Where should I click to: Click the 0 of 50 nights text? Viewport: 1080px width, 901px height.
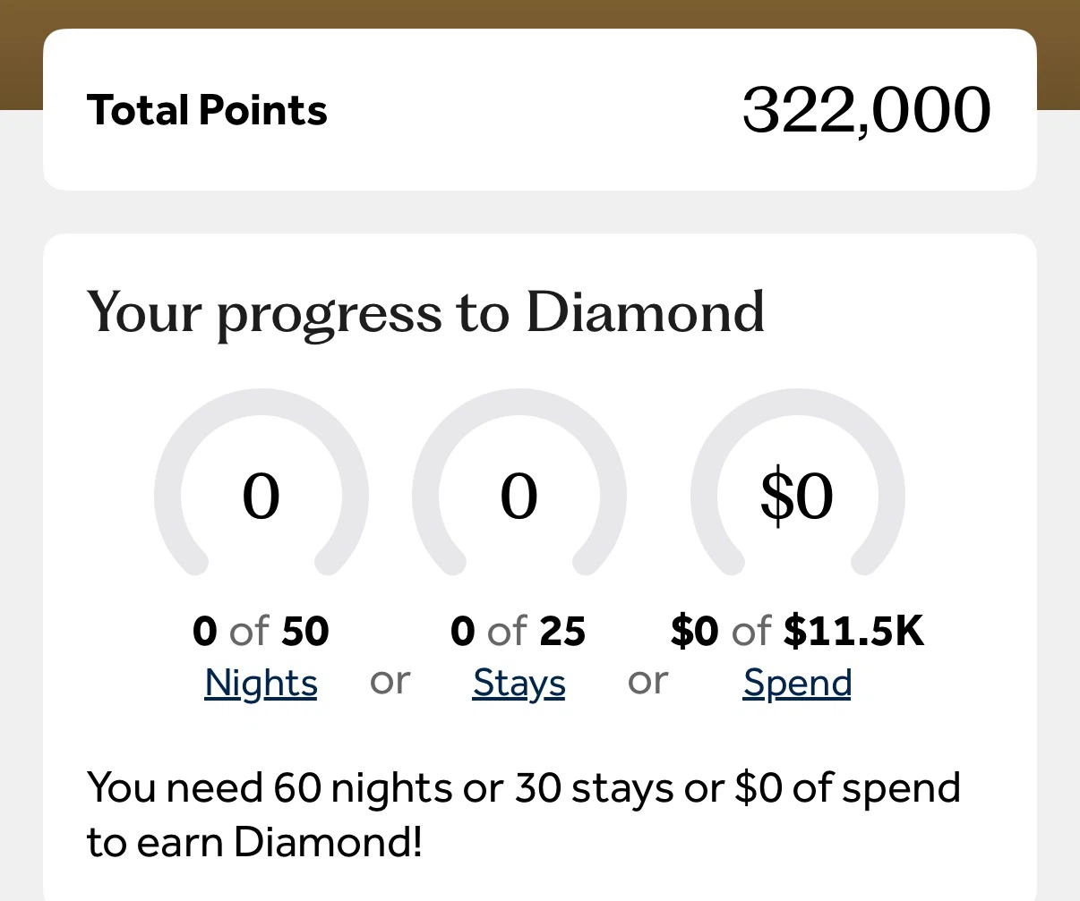[261, 632]
